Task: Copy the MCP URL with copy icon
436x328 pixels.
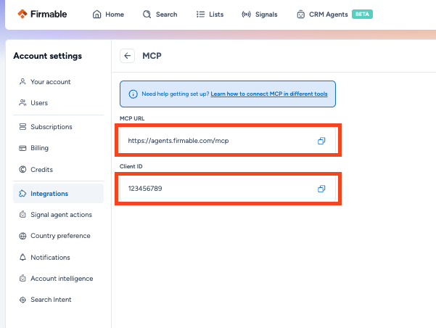Action: [x=321, y=141]
